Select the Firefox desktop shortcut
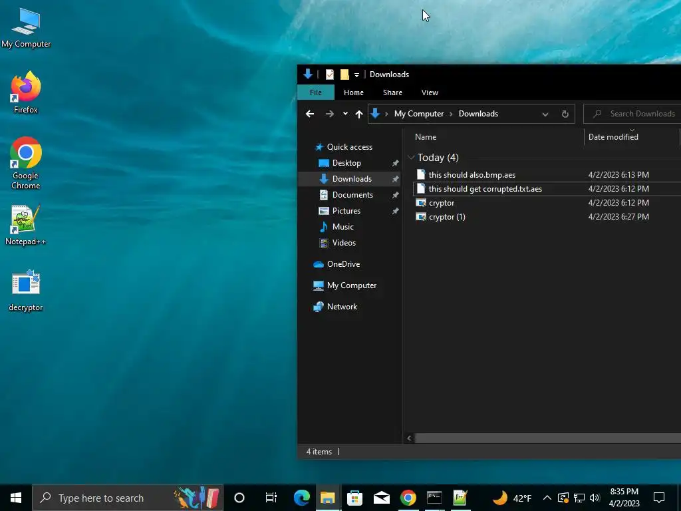 click(26, 92)
